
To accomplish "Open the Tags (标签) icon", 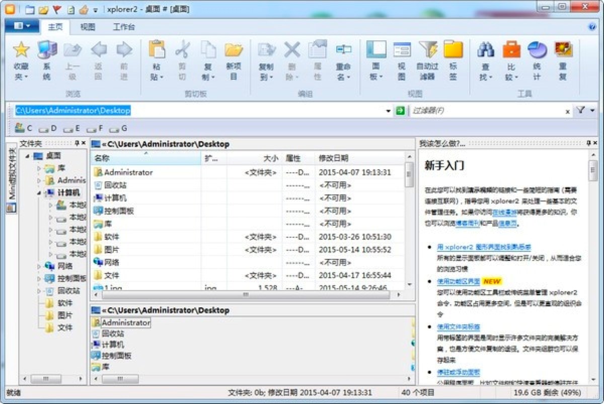I will tap(453, 50).
